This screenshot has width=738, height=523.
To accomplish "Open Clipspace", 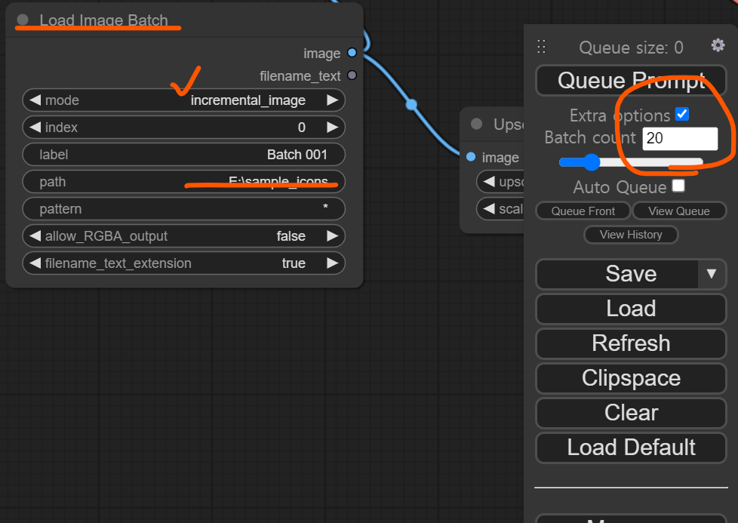I will (631, 378).
